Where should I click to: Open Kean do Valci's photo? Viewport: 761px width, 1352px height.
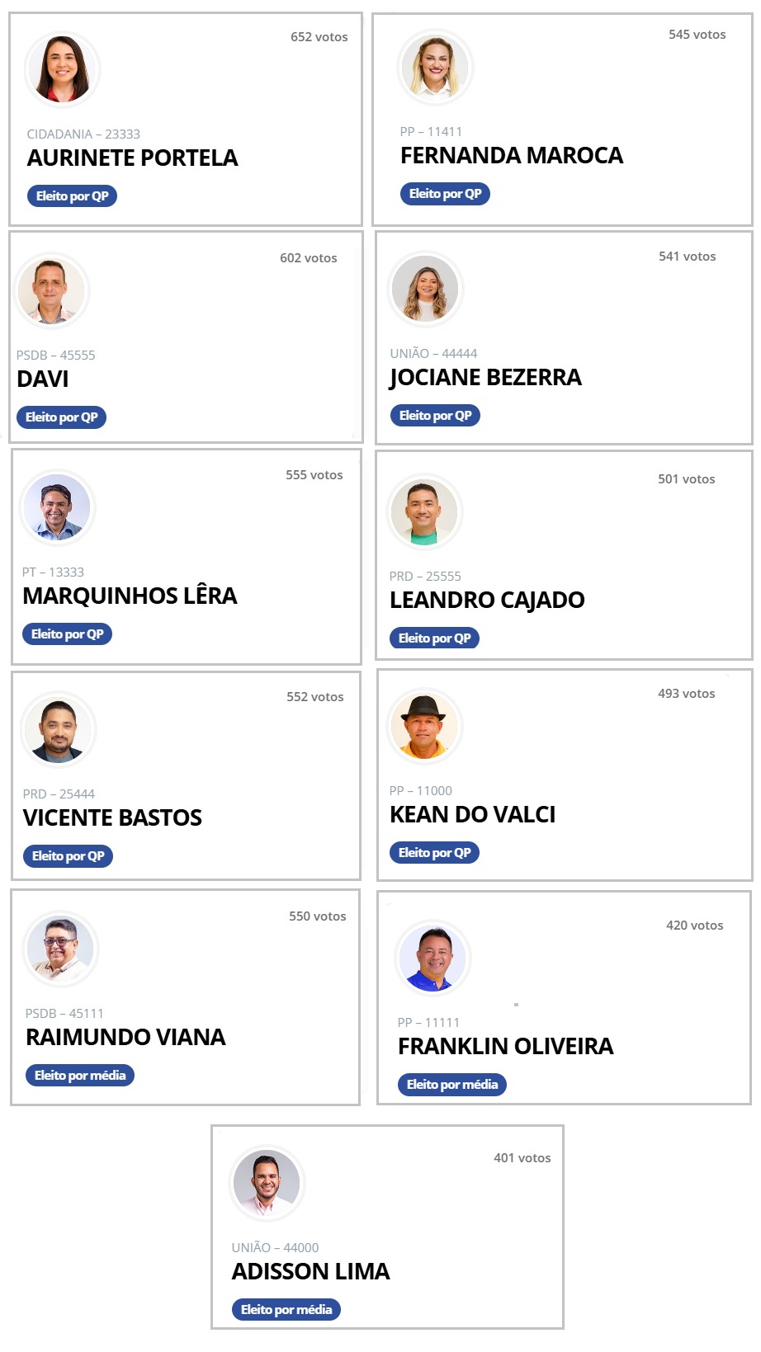(424, 727)
